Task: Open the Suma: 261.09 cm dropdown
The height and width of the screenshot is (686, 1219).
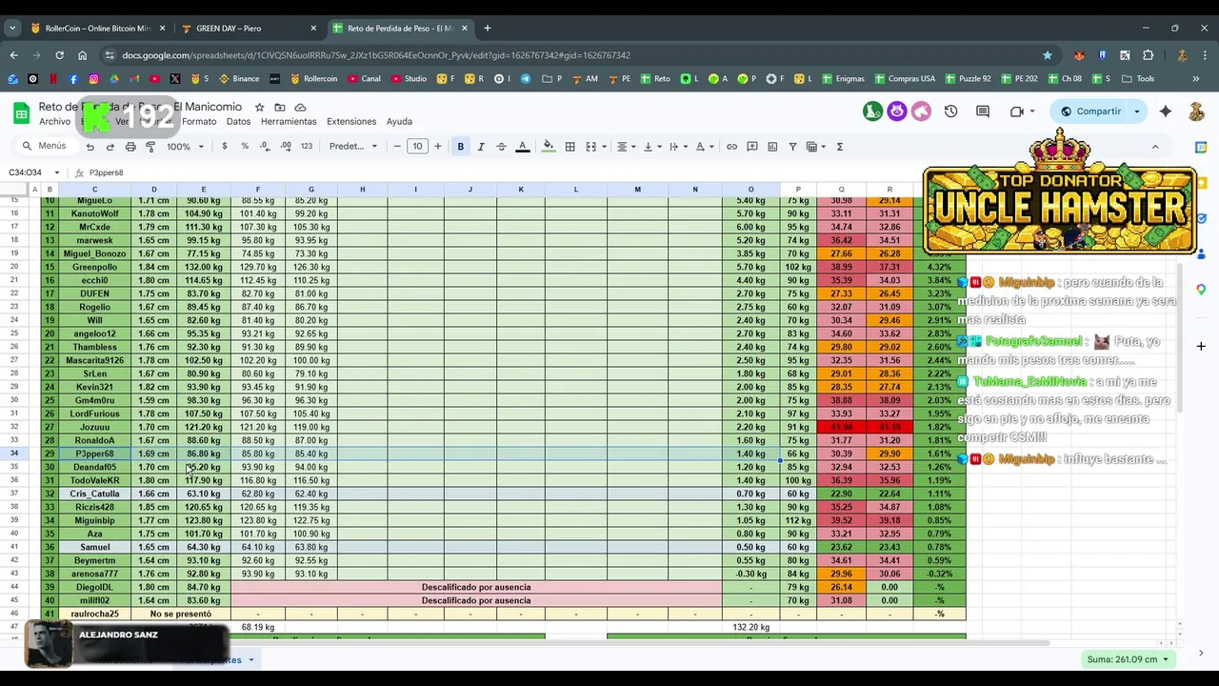Action: pos(1128,659)
